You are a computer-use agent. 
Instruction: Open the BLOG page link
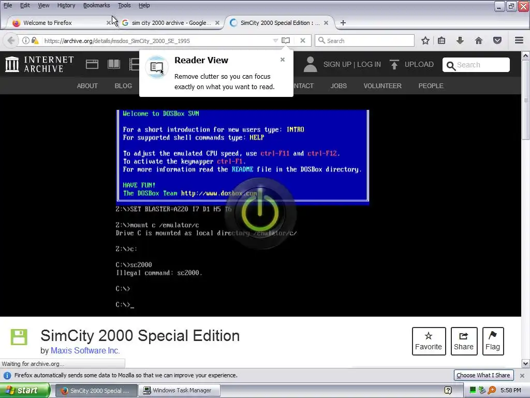pos(123,86)
